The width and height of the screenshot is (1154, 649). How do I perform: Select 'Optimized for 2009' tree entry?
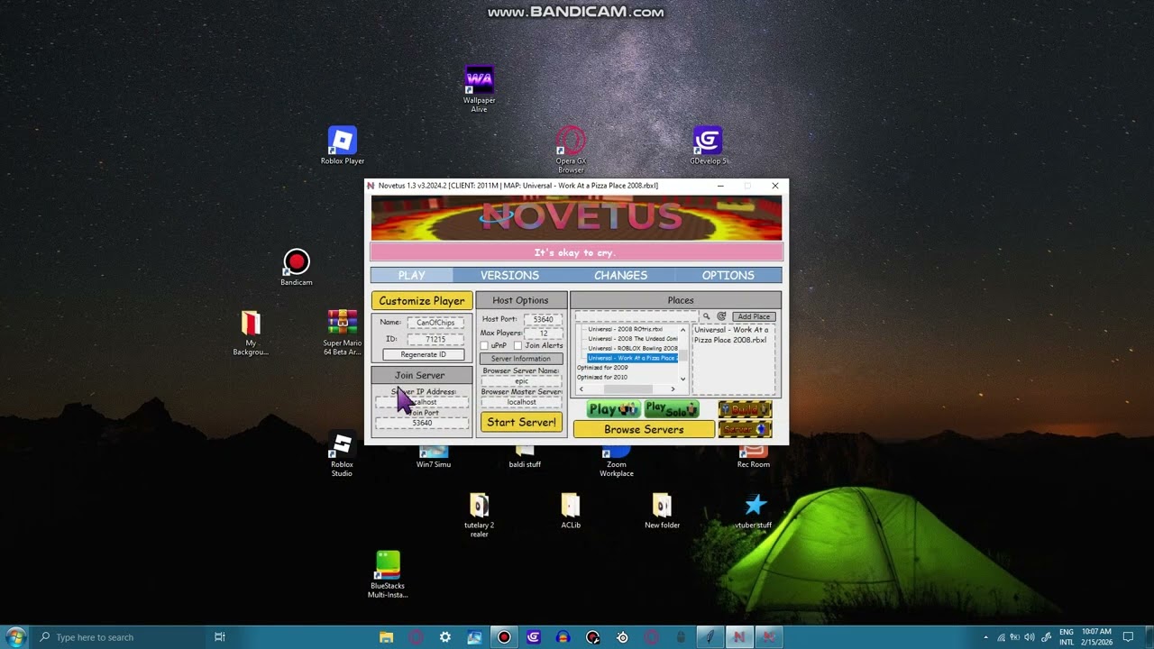(x=602, y=368)
